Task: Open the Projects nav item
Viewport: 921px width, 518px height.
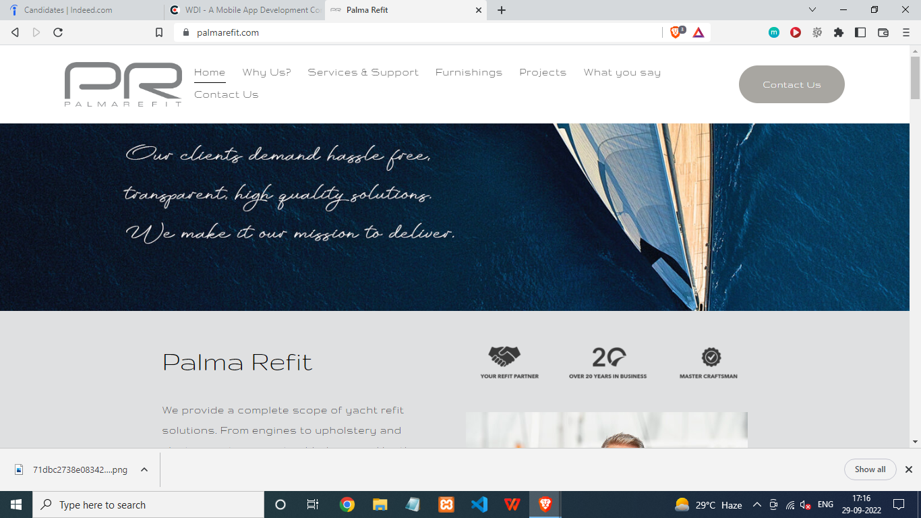Action: (543, 72)
